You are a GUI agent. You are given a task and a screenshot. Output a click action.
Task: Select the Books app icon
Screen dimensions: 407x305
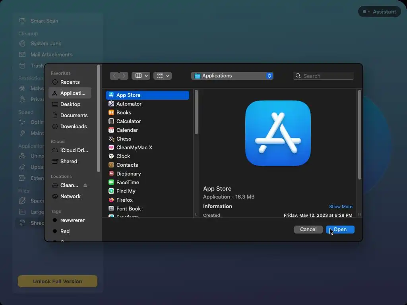[111, 112]
